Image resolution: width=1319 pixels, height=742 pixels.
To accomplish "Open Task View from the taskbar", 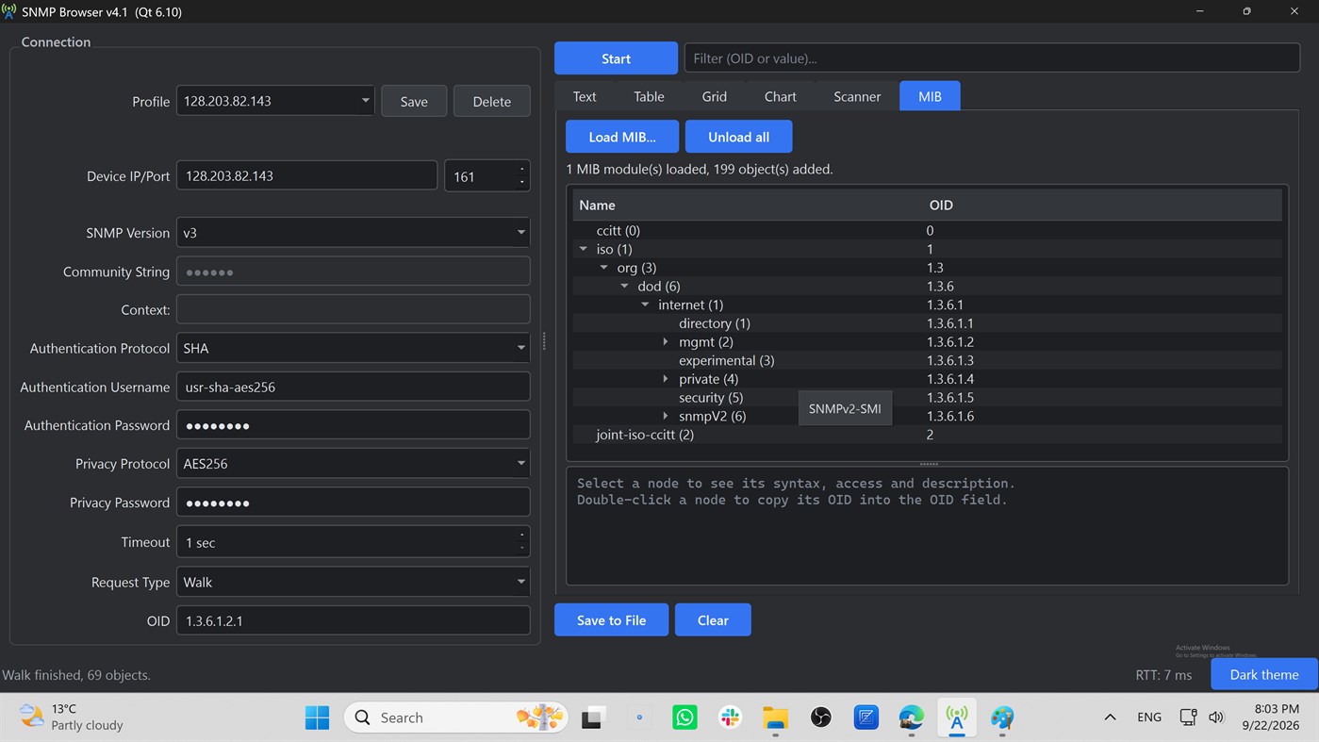I will 593,717.
